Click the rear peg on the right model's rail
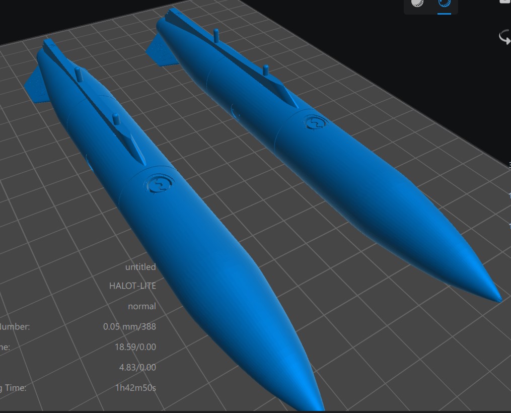511x413 pixels. pyautogui.click(x=217, y=35)
